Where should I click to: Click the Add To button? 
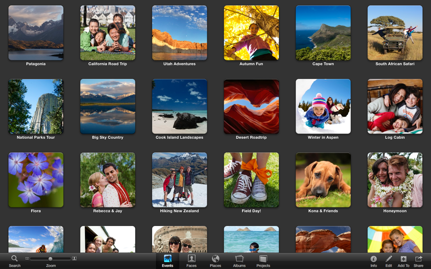403,261
